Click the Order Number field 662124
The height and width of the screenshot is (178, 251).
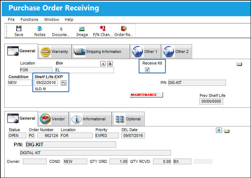(x=48, y=135)
